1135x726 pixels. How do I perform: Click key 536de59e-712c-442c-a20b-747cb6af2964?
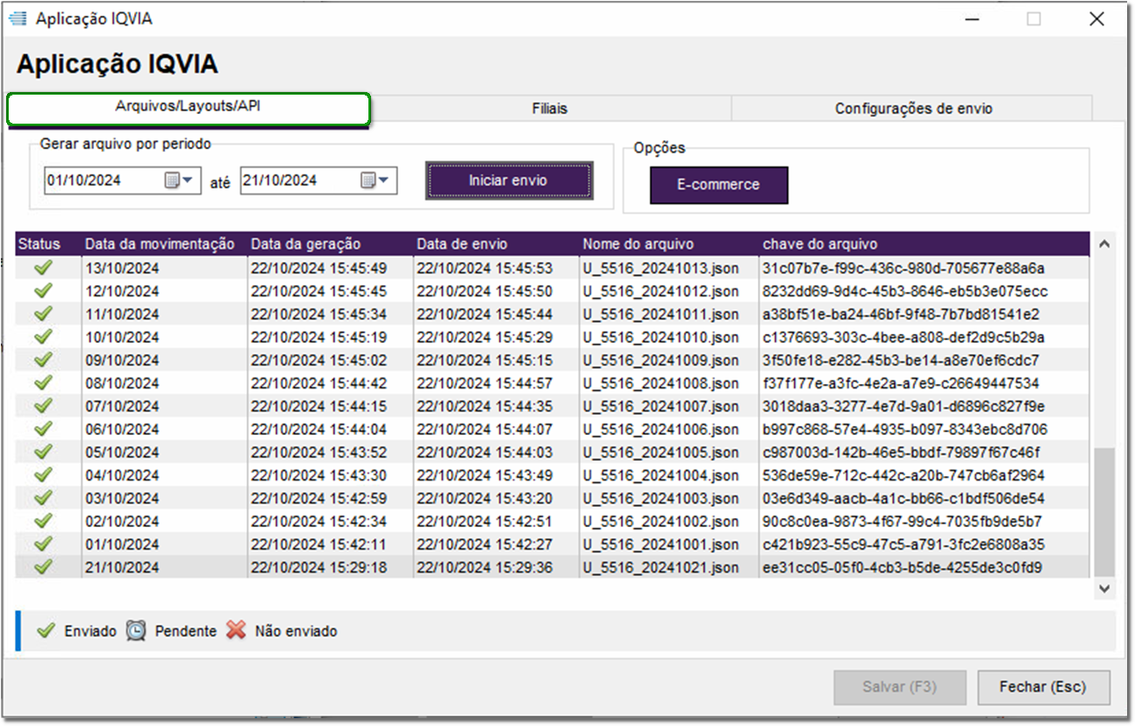[x=903, y=475]
